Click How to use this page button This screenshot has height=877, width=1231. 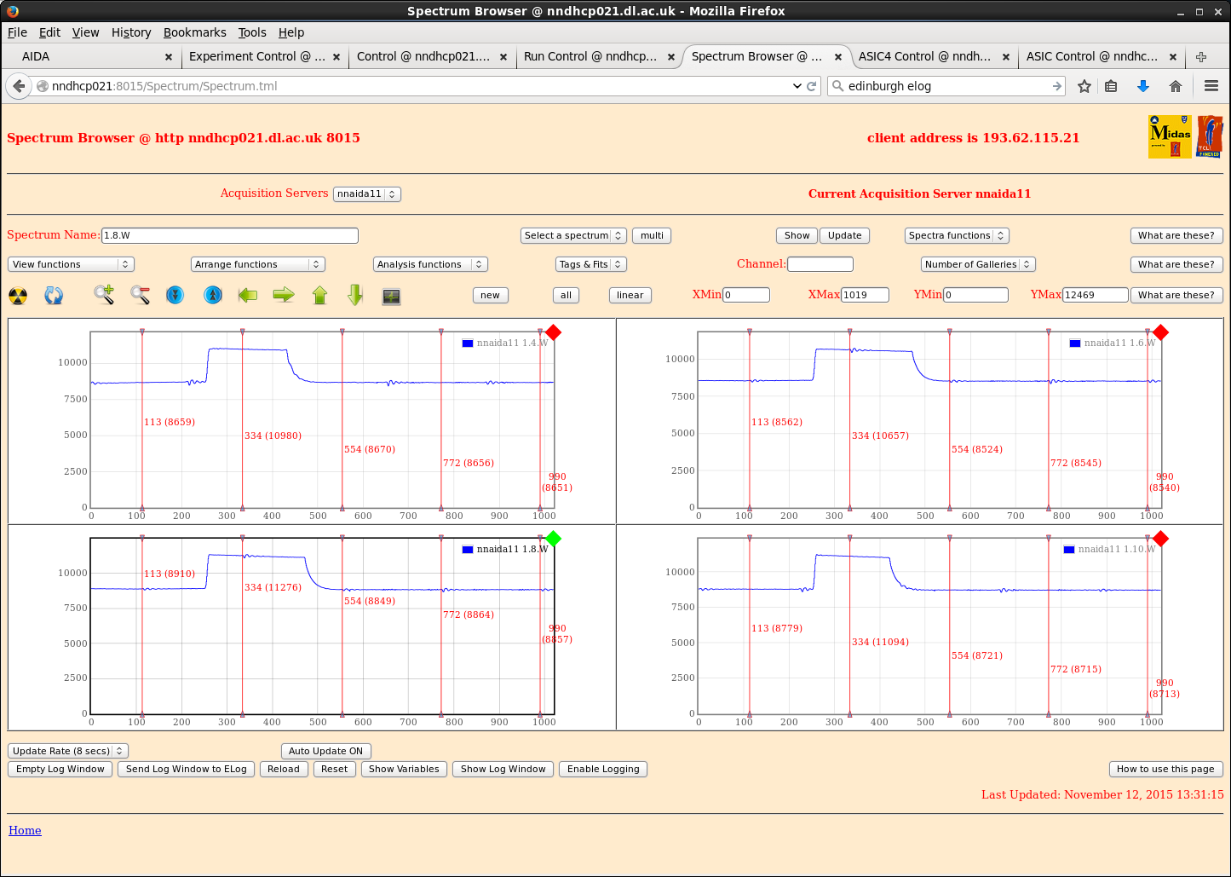coord(1165,769)
